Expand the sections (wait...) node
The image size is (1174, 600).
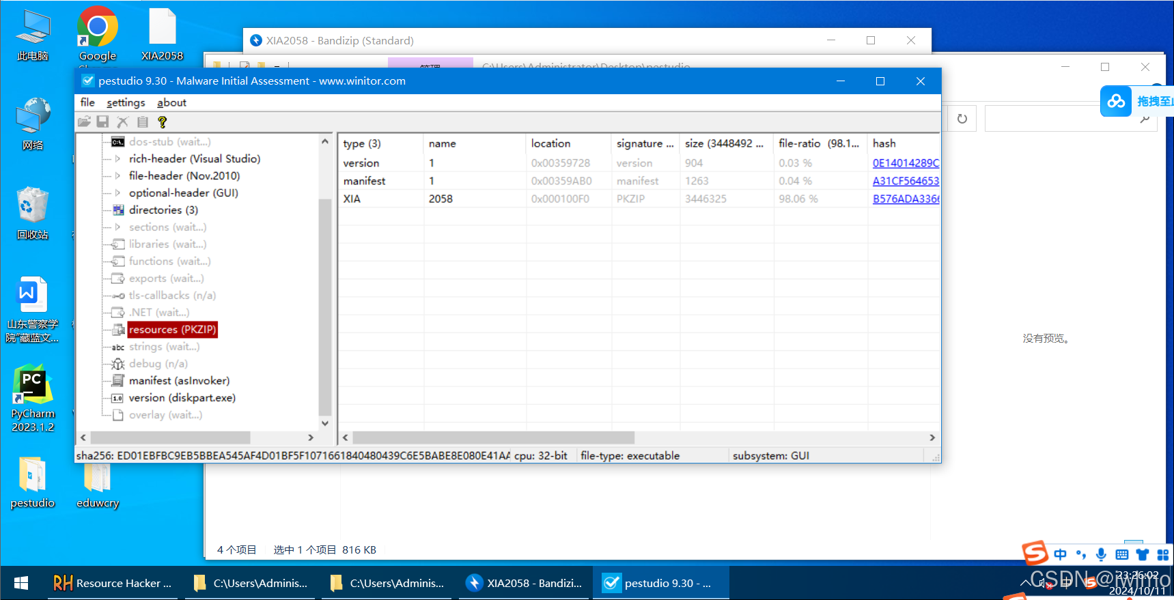117,227
